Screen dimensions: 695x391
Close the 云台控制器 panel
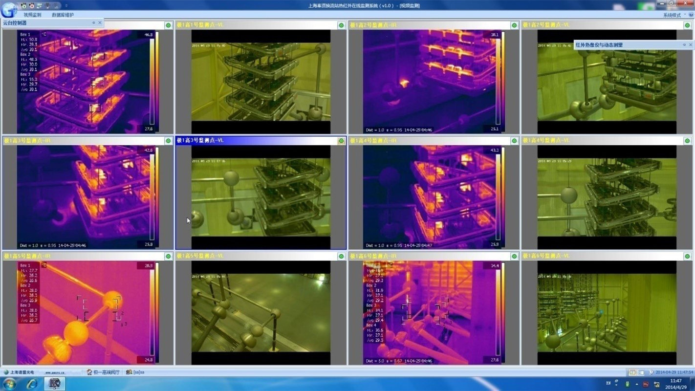(100, 23)
